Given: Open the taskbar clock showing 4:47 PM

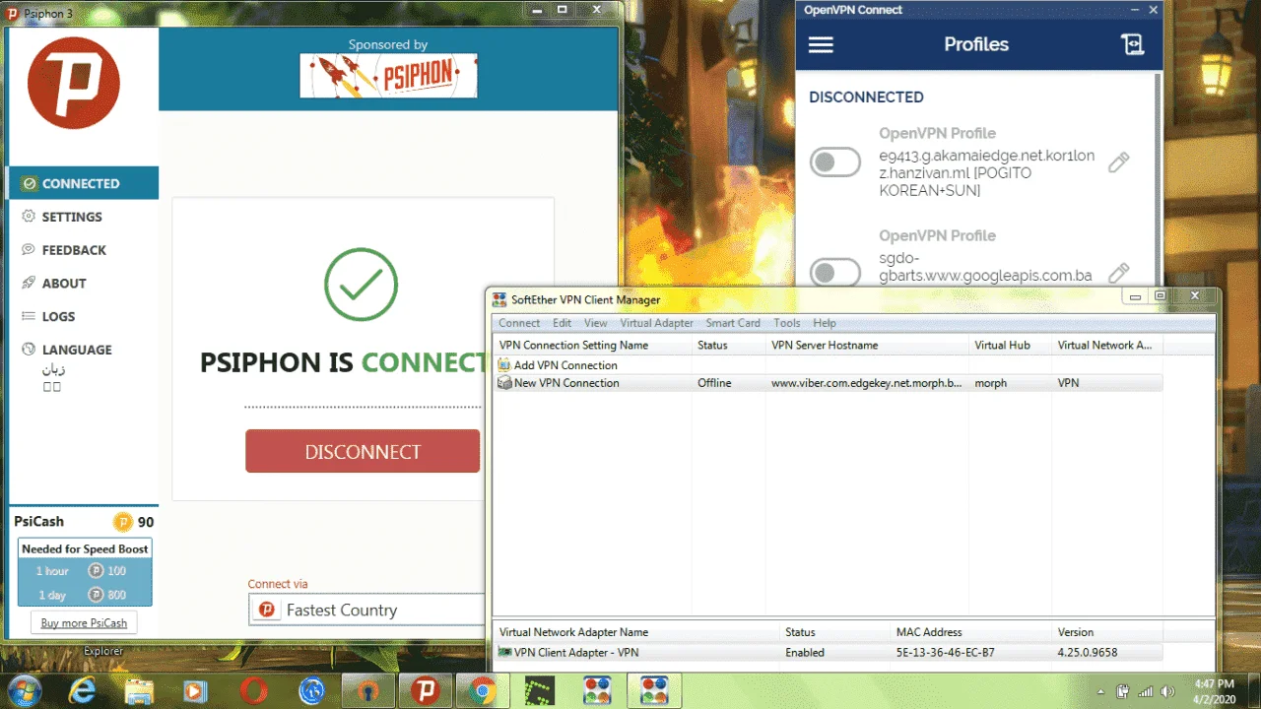Looking at the screenshot, I should coord(1213,690).
